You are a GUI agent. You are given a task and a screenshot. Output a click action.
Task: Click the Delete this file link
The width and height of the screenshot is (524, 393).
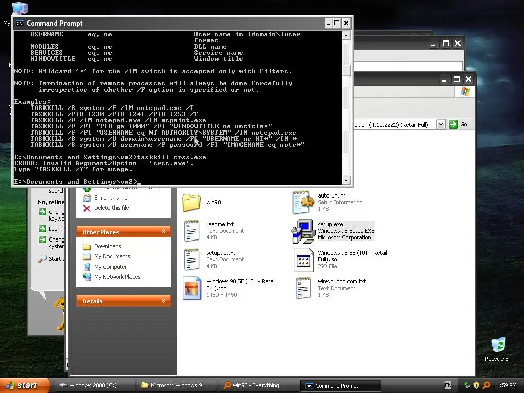111,208
